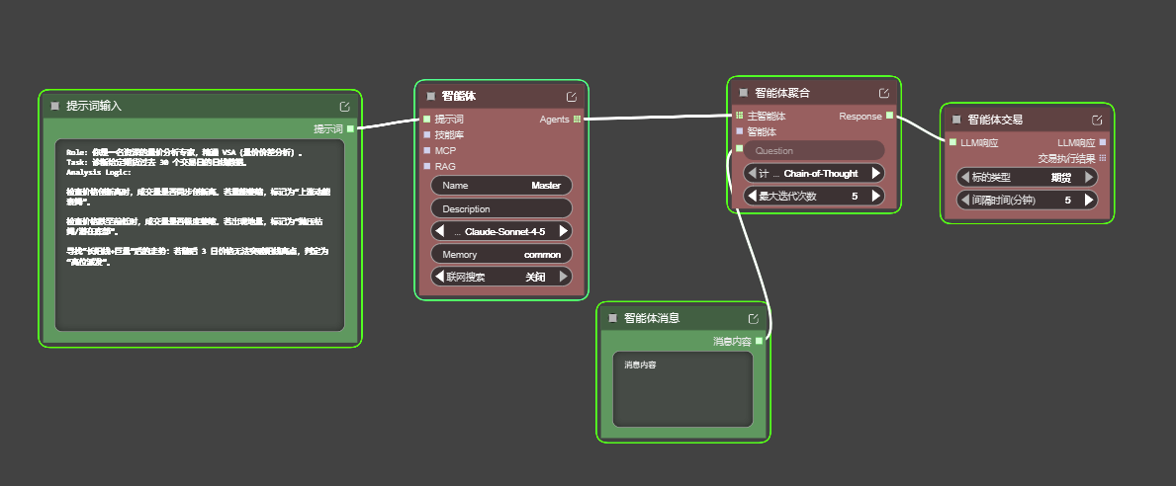Click the 主智能体 input grid socket
The height and width of the screenshot is (486, 1176).
739,116
